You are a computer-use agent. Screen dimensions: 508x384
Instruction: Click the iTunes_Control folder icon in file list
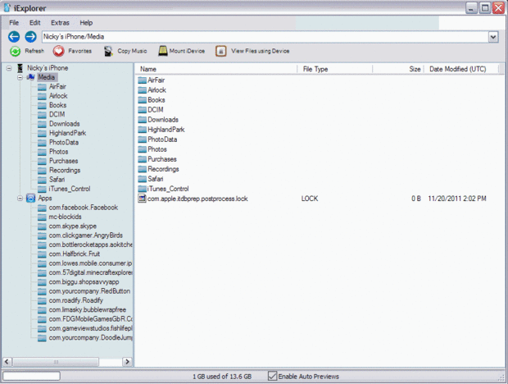coord(143,189)
